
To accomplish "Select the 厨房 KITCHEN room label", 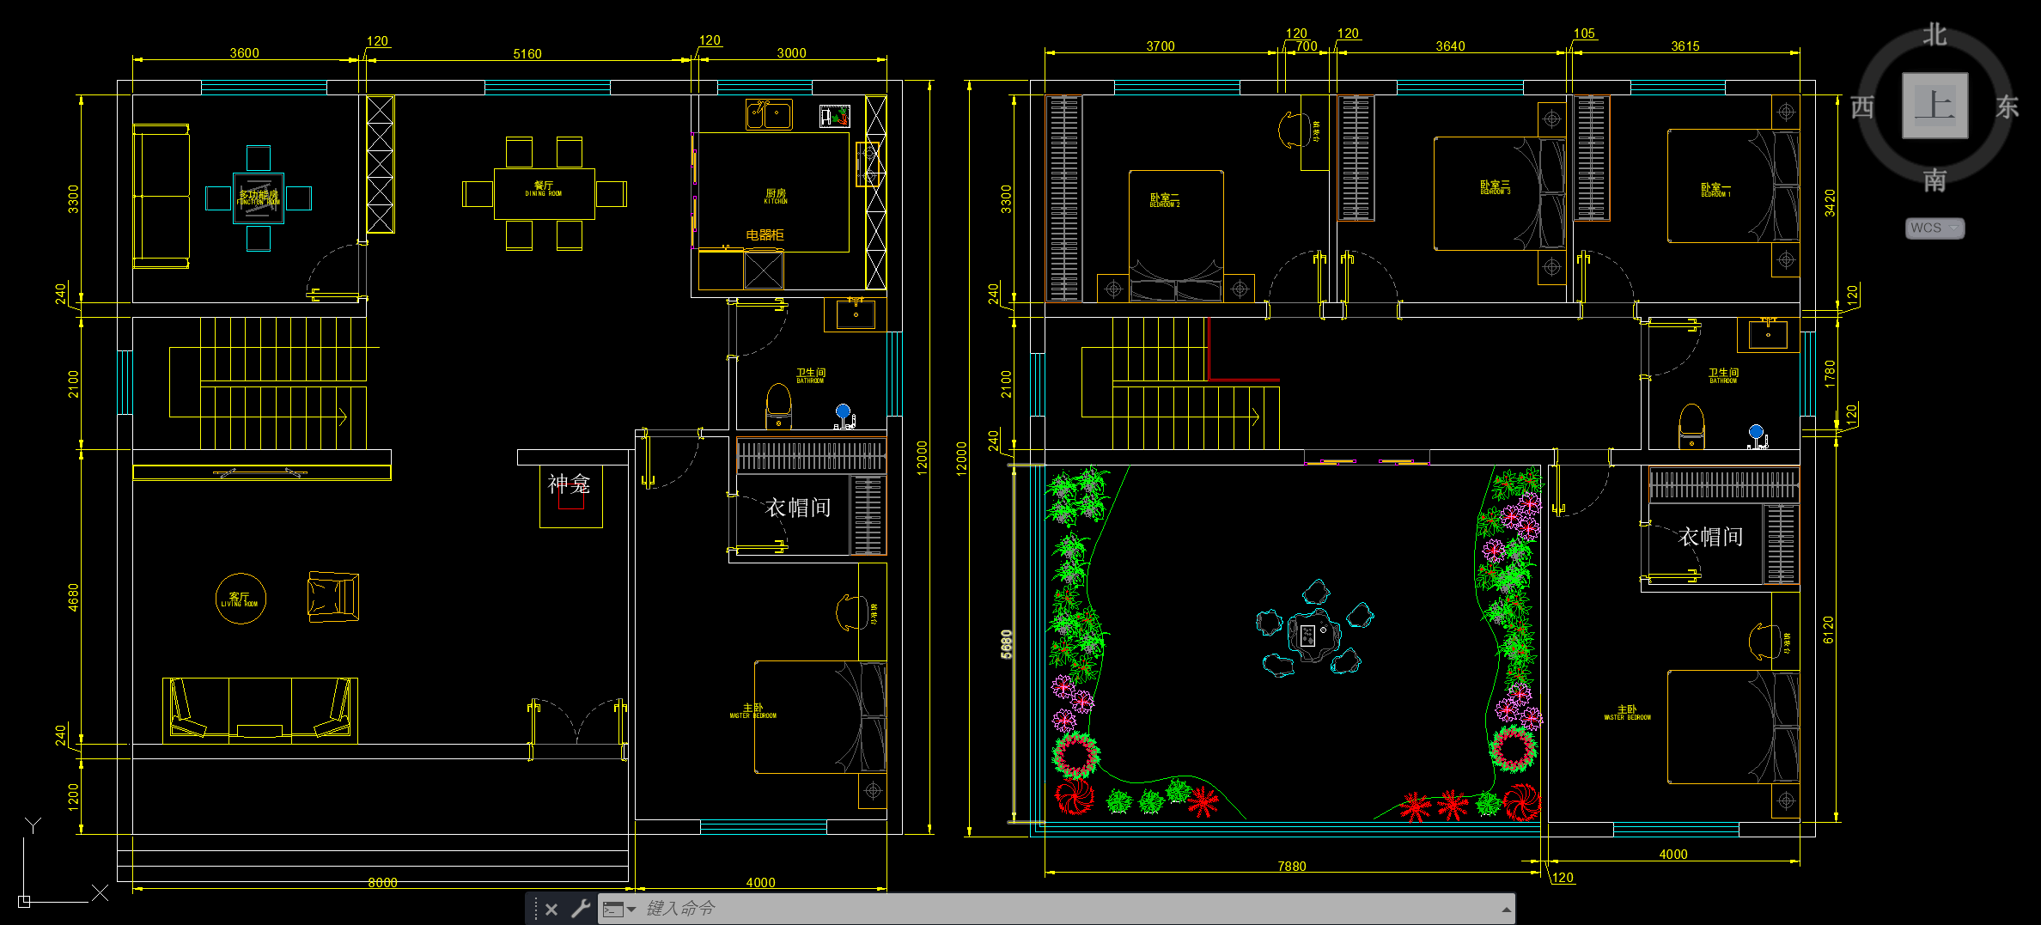I will tap(776, 197).
